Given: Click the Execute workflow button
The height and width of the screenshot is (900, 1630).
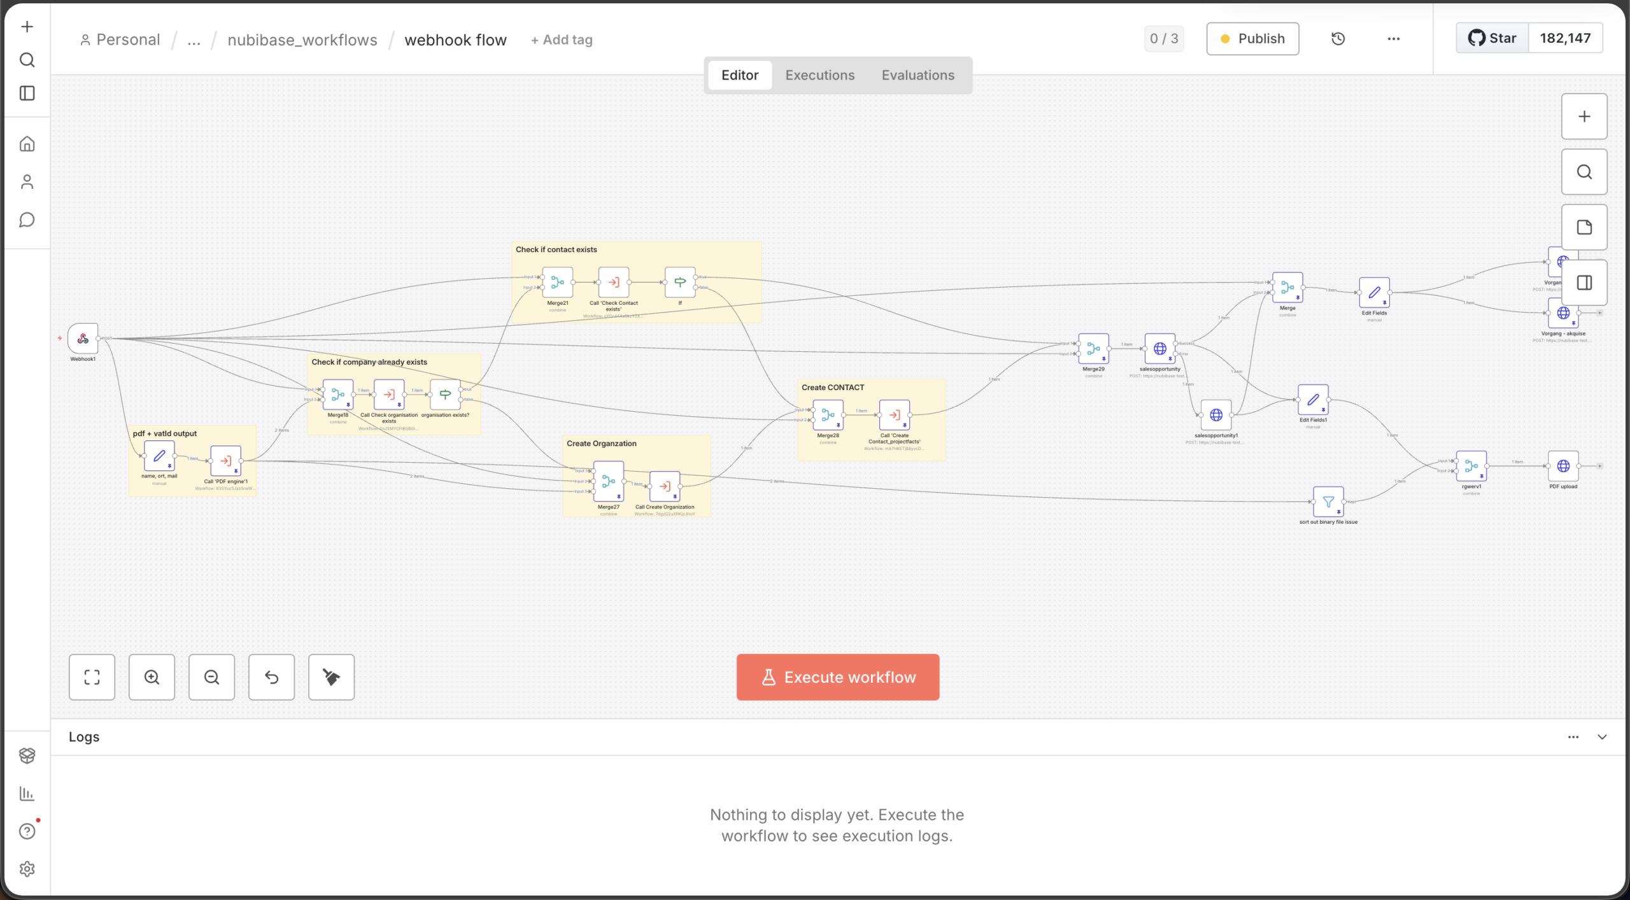Looking at the screenshot, I should pyautogui.click(x=837, y=677).
